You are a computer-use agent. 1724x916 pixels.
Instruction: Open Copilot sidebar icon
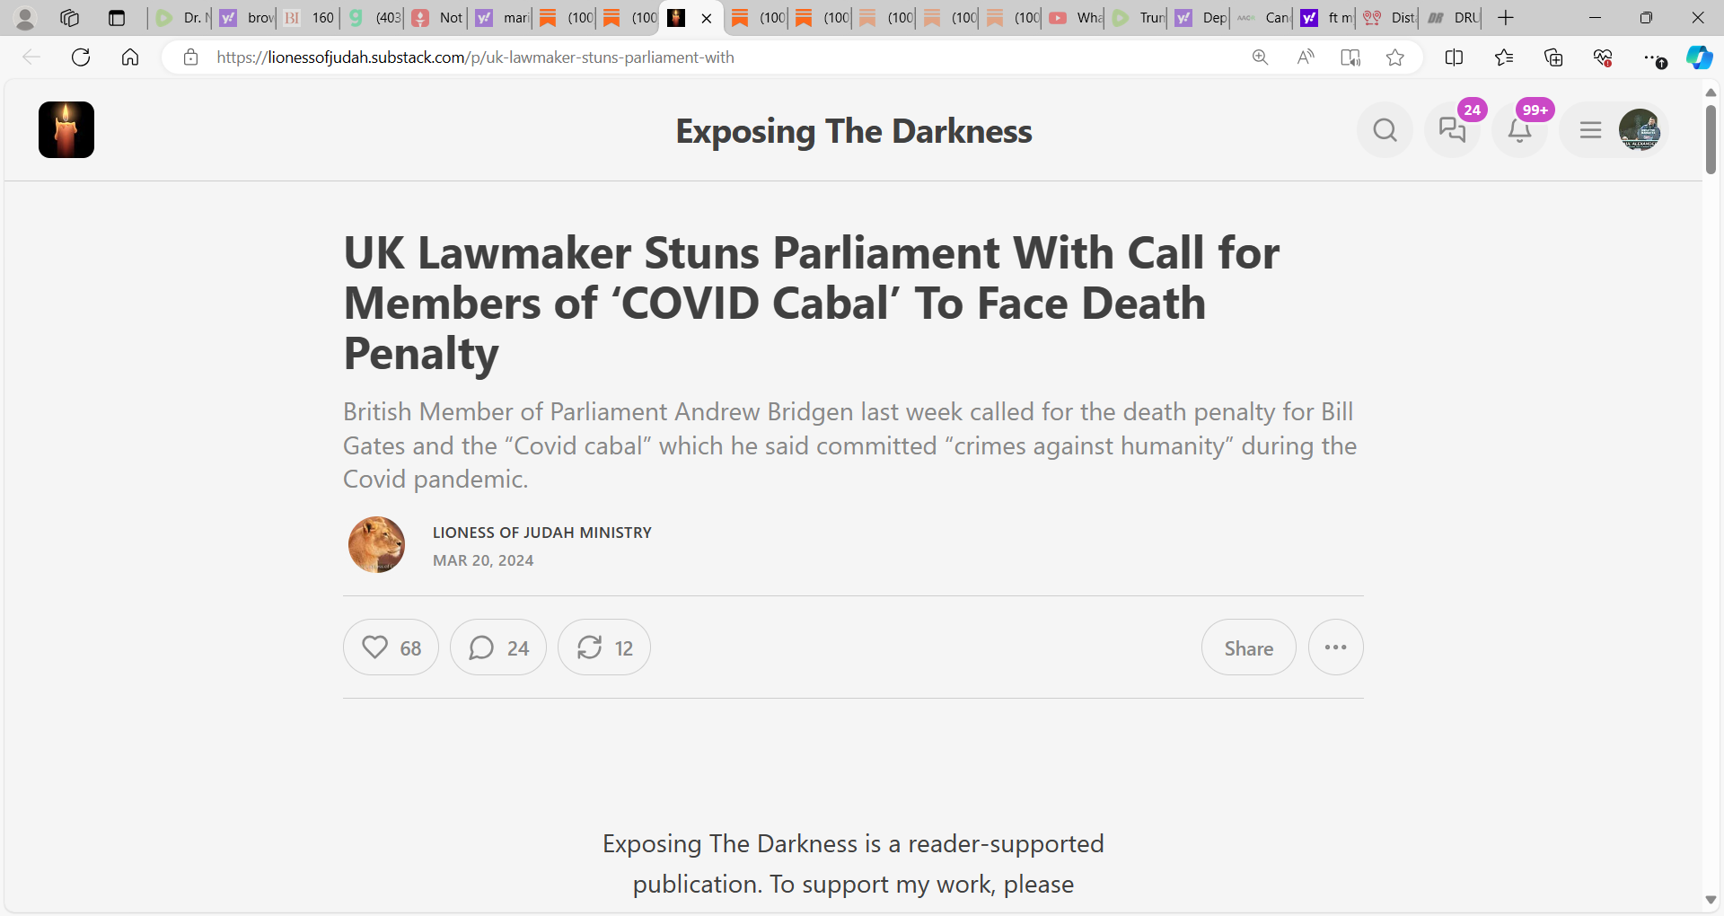[x=1699, y=57]
